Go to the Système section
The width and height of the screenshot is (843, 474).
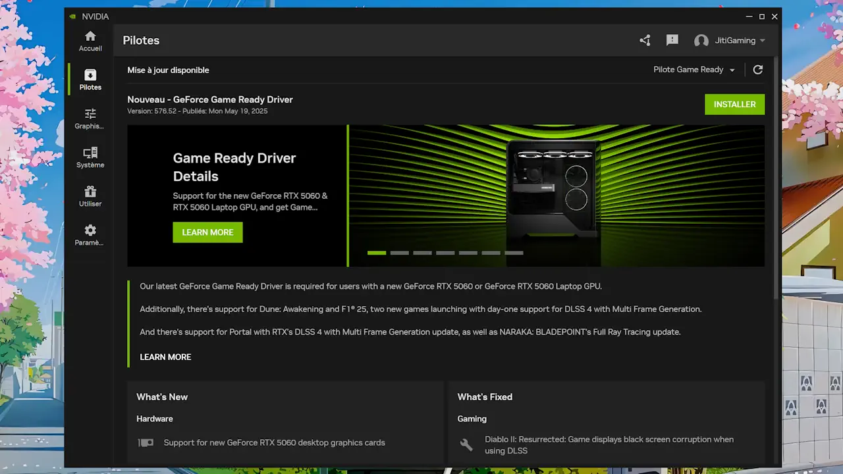90,157
